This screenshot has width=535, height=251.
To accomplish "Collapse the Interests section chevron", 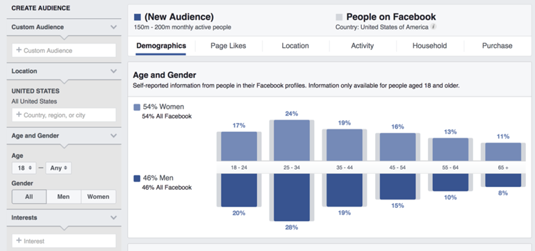I will 114,218.
